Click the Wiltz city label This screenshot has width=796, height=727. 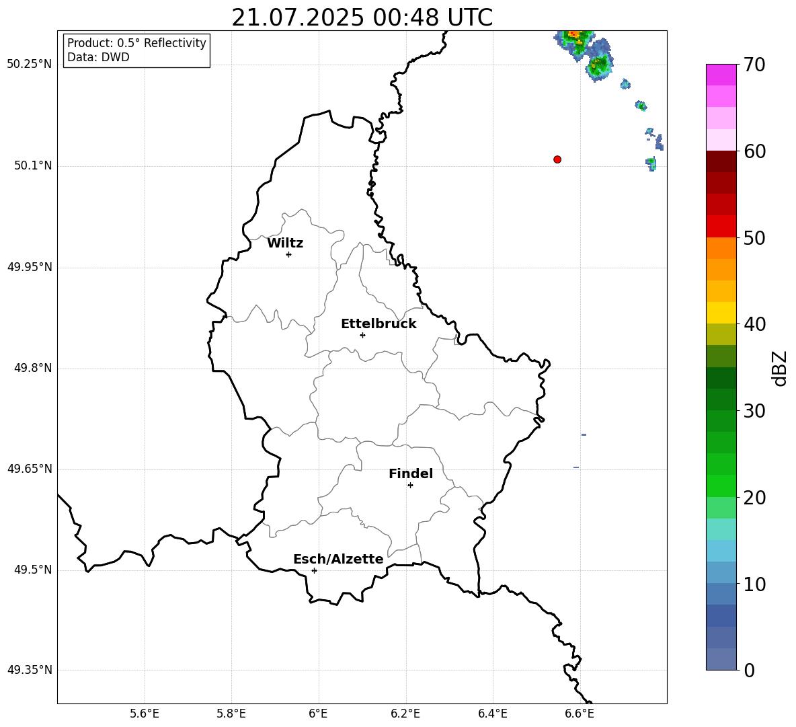(285, 243)
